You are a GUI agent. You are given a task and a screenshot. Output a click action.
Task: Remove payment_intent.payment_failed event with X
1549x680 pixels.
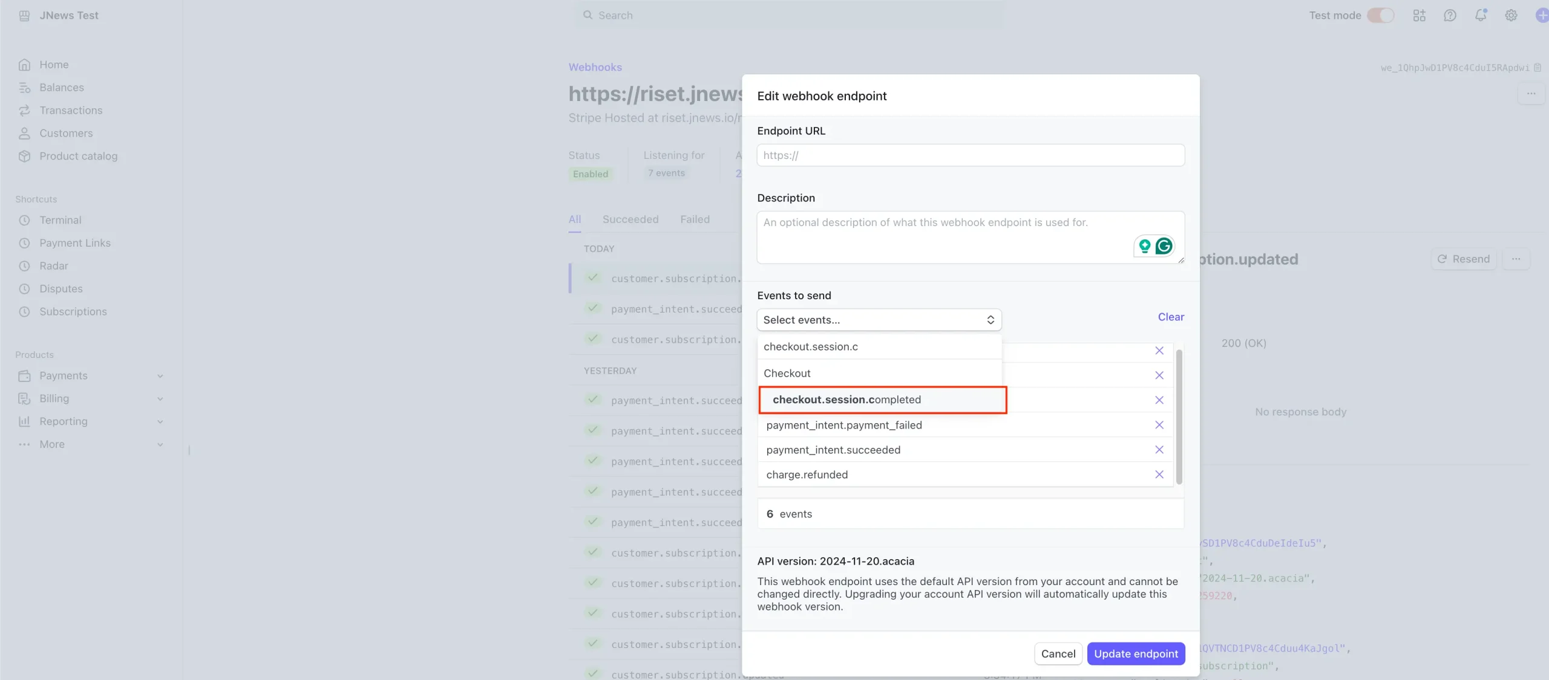pyautogui.click(x=1159, y=425)
